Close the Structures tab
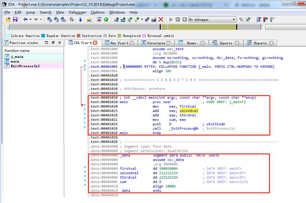The image size is (306, 203). (168, 43)
